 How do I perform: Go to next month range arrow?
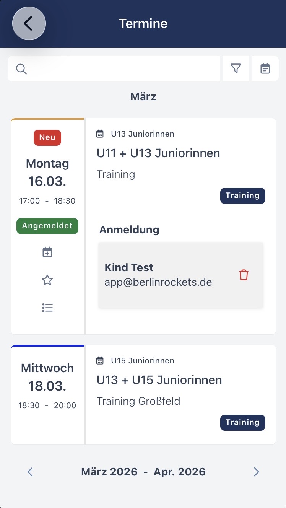256,472
